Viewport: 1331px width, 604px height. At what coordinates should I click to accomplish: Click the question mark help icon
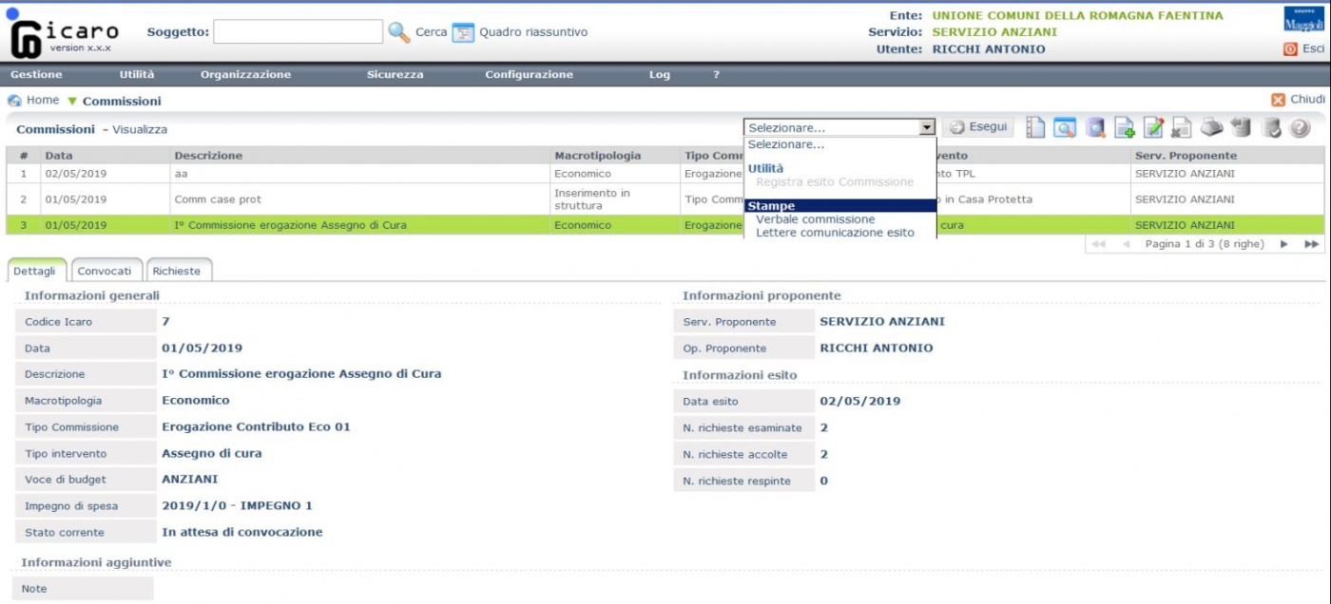(x=1300, y=127)
